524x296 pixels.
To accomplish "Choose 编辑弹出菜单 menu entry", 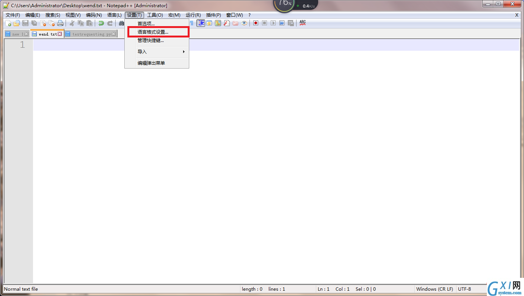I will click(x=157, y=63).
